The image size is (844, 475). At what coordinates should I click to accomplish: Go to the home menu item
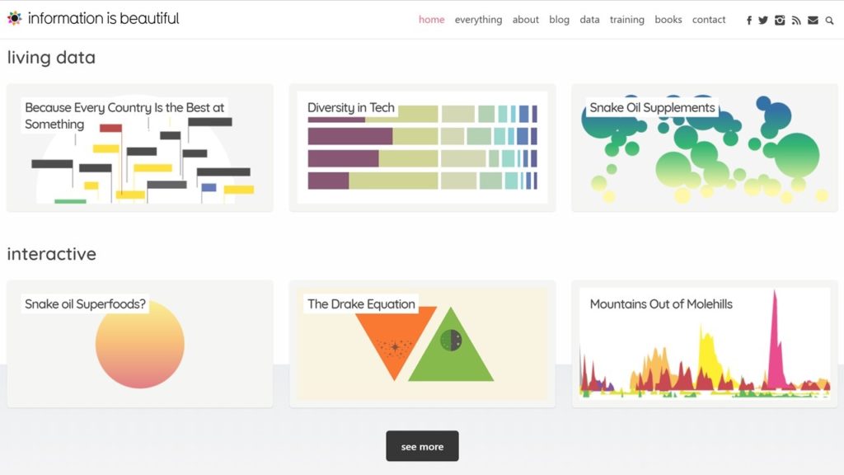[432, 20]
